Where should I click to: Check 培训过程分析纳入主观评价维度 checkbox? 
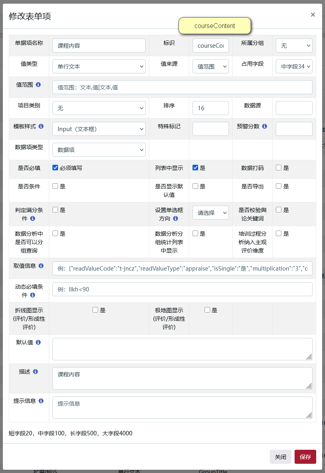click(279, 233)
